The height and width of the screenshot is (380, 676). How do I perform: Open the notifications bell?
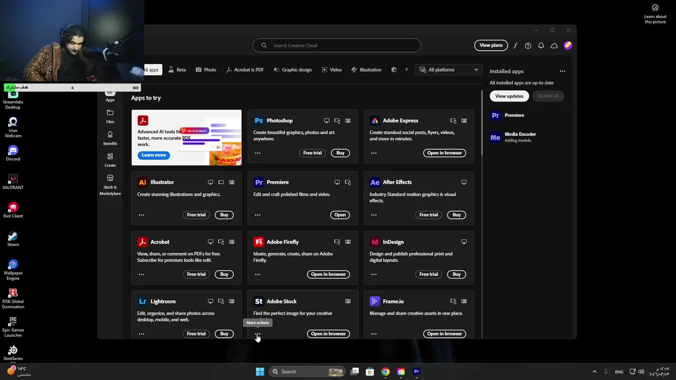pyautogui.click(x=541, y=45)
